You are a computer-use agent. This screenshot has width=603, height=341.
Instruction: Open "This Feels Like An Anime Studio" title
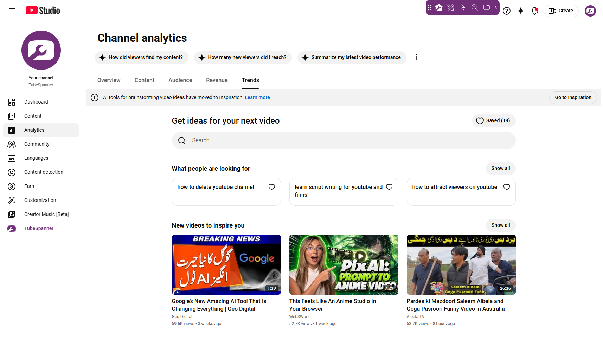point(333,305)
